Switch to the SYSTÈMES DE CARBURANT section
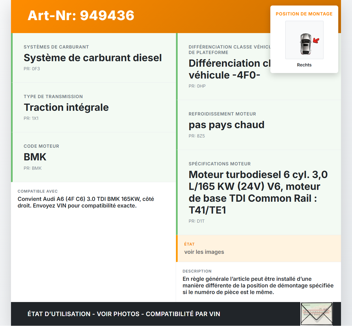Image resolution: width=352 pixels, height=326 pixels. 93,58
